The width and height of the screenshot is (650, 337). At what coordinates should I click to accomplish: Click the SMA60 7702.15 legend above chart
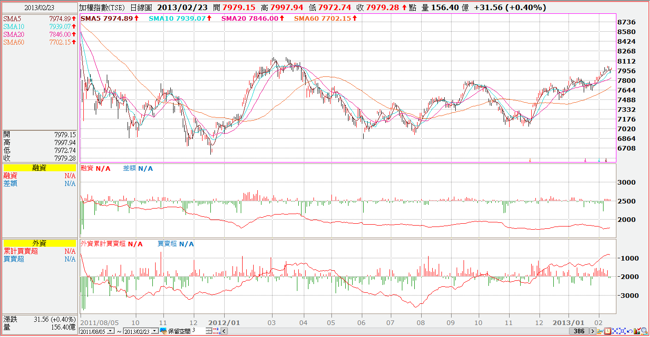pyautogui.click(x=325, y=18)
